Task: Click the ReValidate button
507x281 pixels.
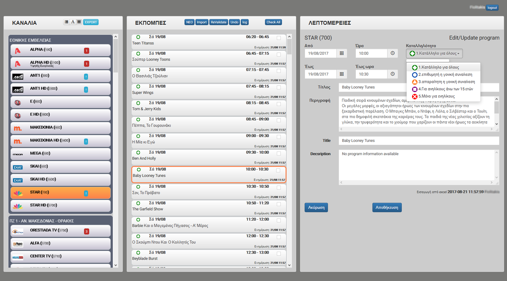Action: pyautogui.click(x=218, y=22)
